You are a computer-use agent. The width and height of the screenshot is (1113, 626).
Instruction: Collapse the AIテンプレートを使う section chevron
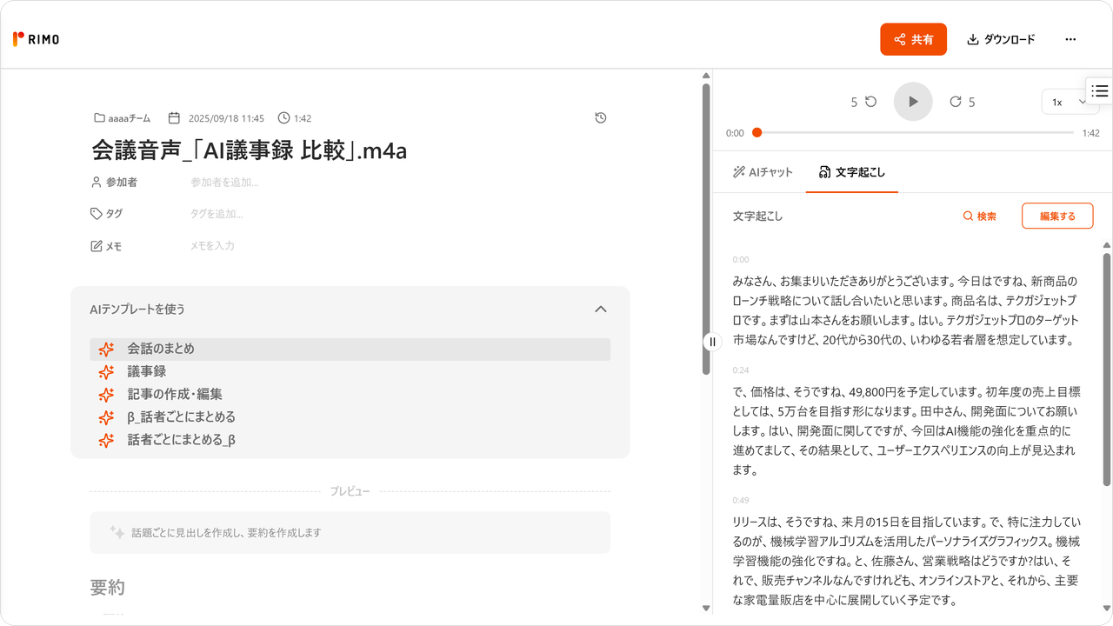coord(600,310)
